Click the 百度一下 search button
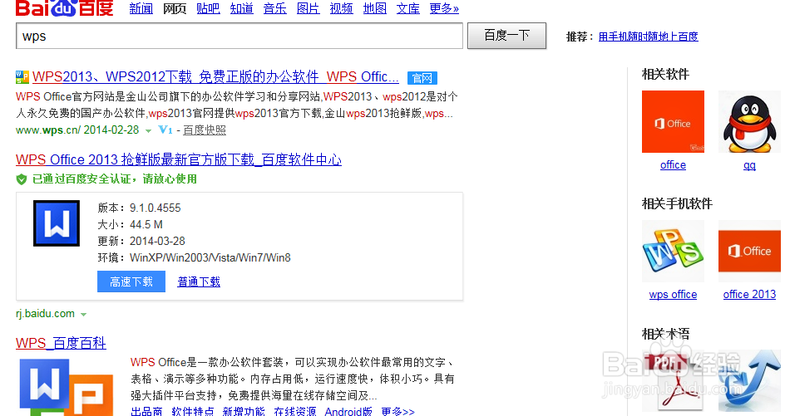The width and height of the screenshot is (785, 416). (506, 36)
